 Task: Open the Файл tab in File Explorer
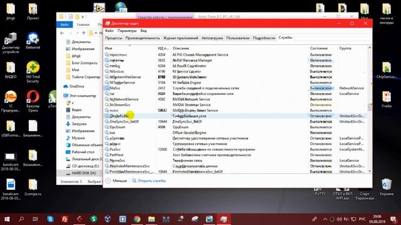click(65, 24)
